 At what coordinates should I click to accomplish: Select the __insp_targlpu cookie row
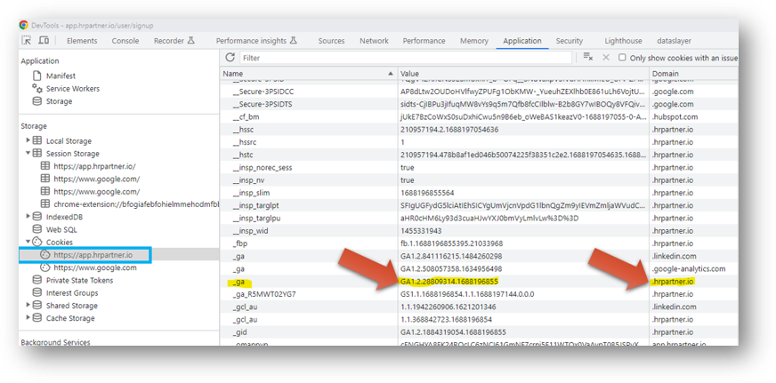pos(479,218)
